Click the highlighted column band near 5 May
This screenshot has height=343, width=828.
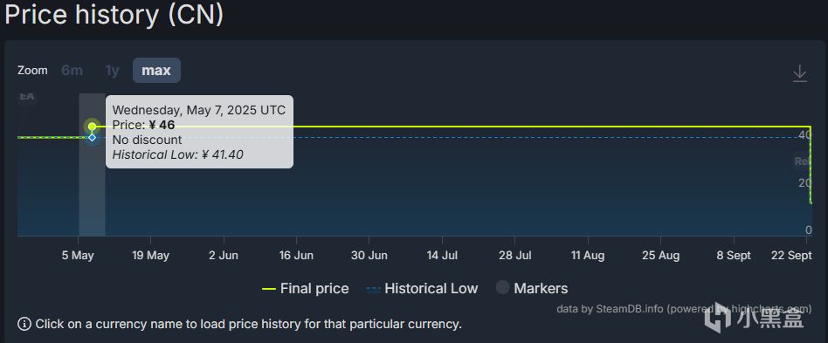coord(92,165)
